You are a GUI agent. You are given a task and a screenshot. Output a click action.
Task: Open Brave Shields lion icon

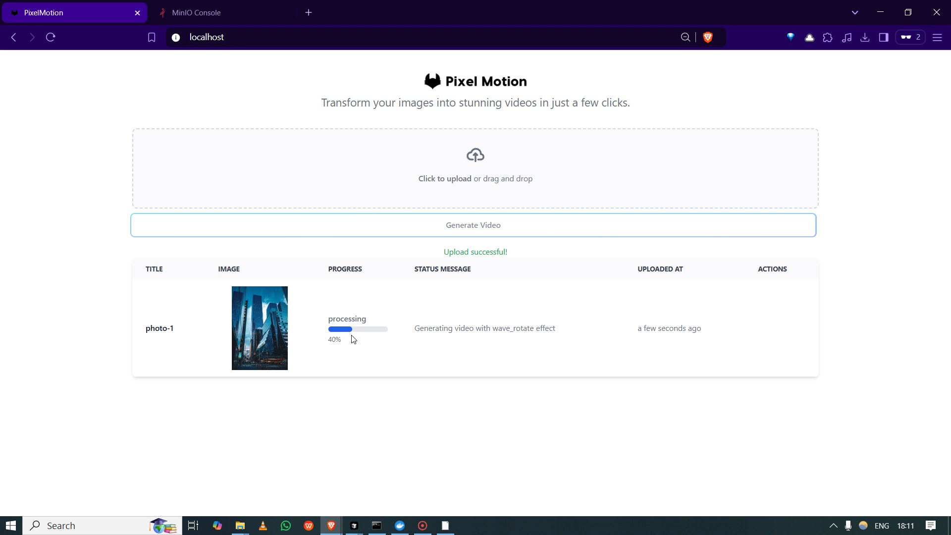(708, 37)
